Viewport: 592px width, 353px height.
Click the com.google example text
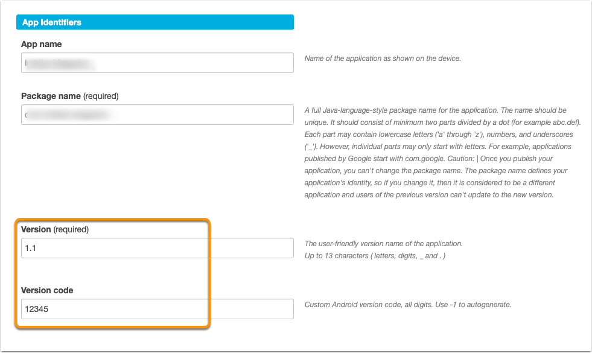[425, 159]
